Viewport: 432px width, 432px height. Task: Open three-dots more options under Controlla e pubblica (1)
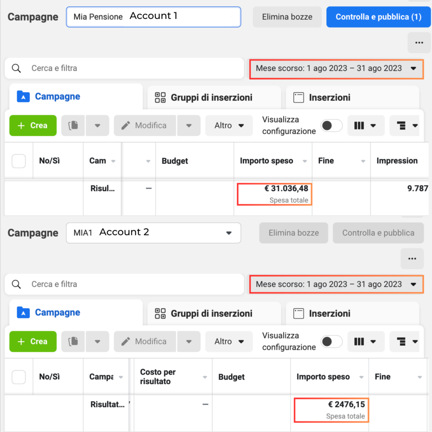419,43
